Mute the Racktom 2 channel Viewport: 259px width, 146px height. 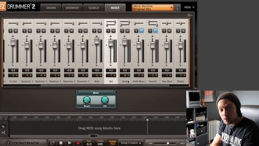[44, 31]
